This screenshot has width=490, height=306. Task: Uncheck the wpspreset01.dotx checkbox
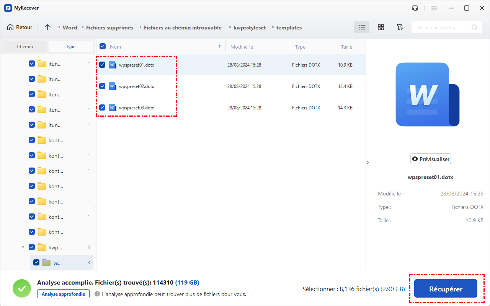pos(102,65)
